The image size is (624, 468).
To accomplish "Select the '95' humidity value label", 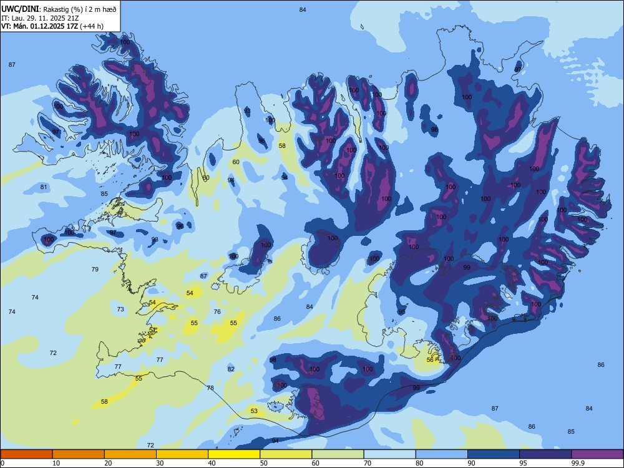I will point(402,311).
